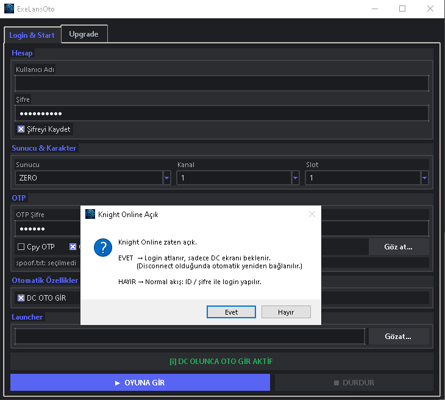Toggle the checked box beside Cpy OTP

pyautogui.click(x=73, y=247)
